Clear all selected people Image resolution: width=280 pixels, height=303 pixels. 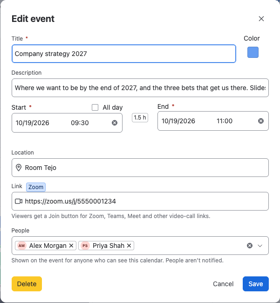(250, 246)
